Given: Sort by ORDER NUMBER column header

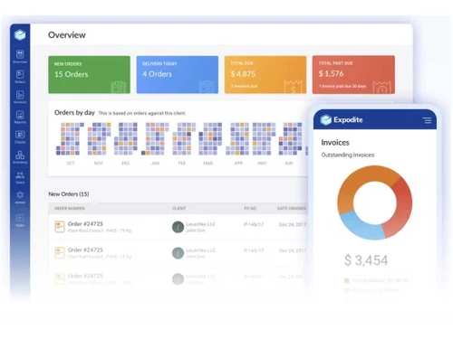Looking at the screenshot, I should click(x=70, y=209).
